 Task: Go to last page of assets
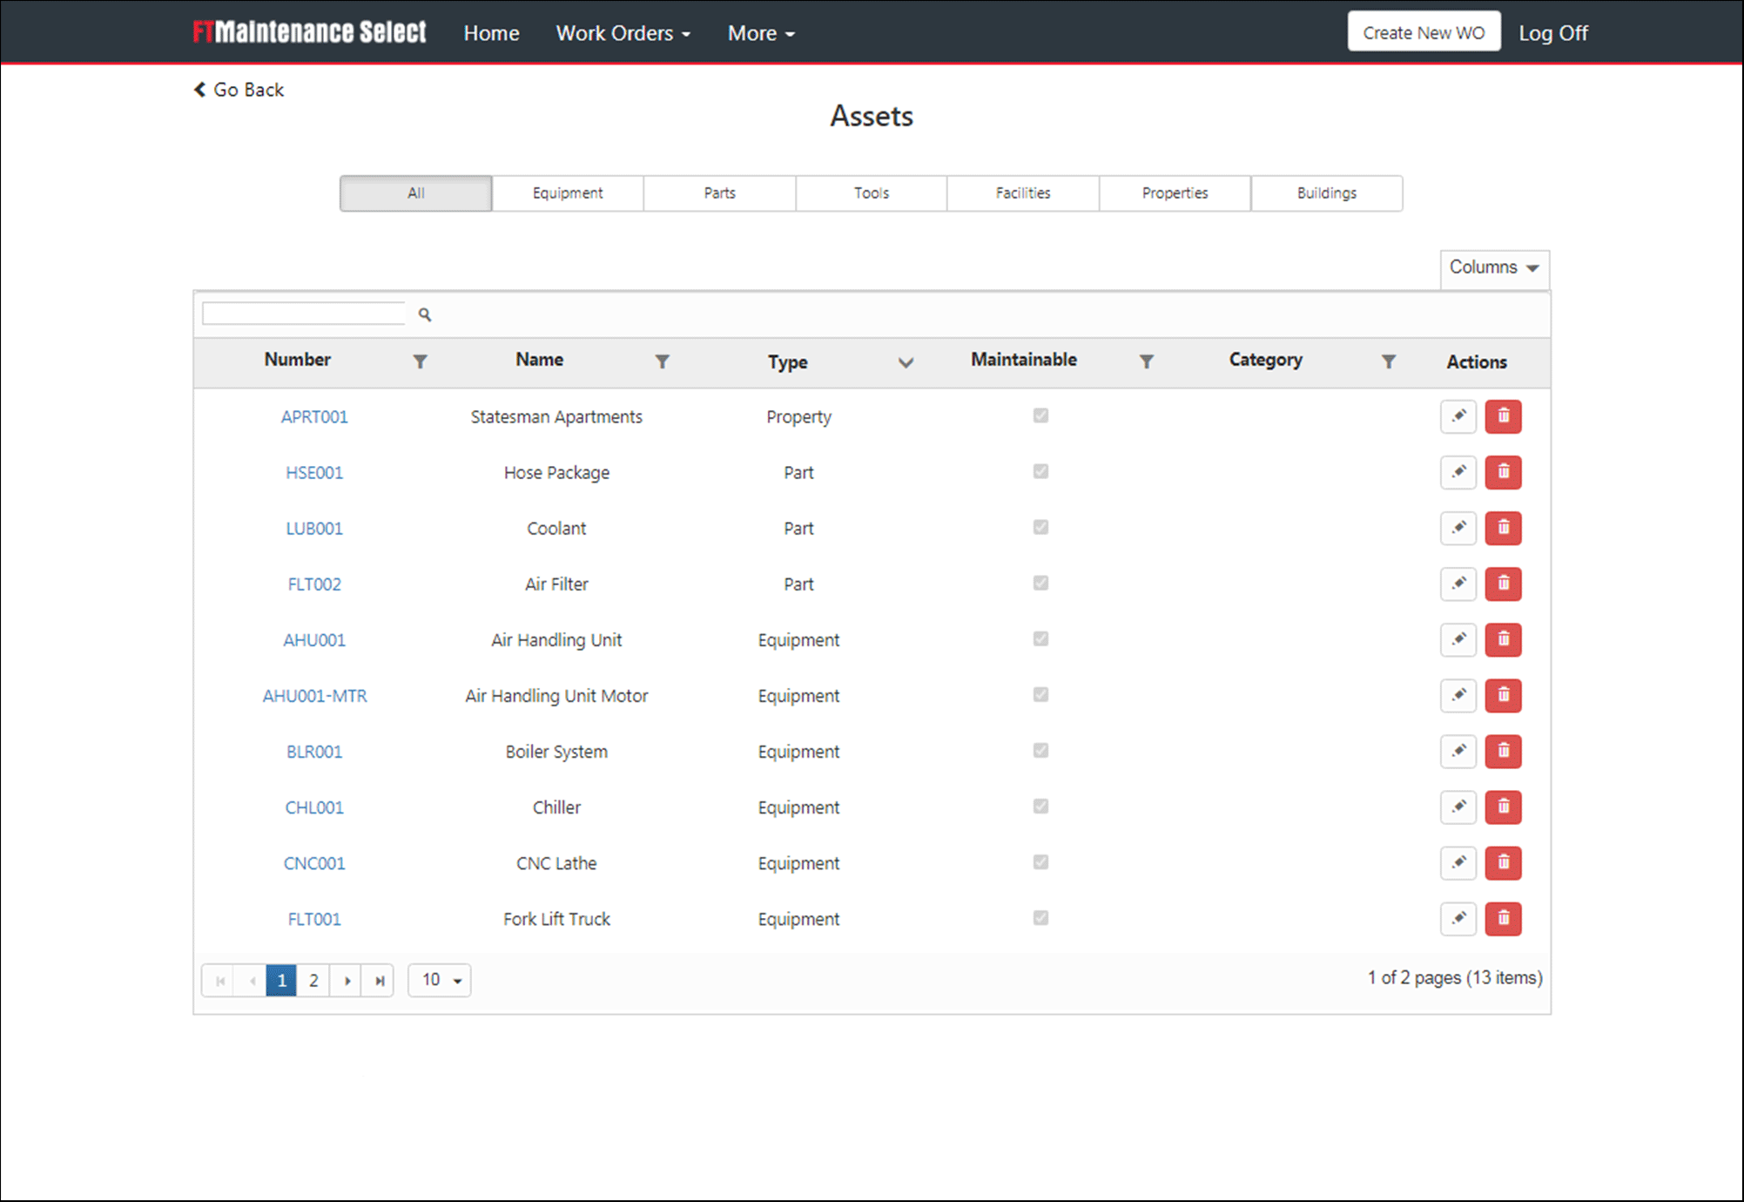tap(380, 981)
